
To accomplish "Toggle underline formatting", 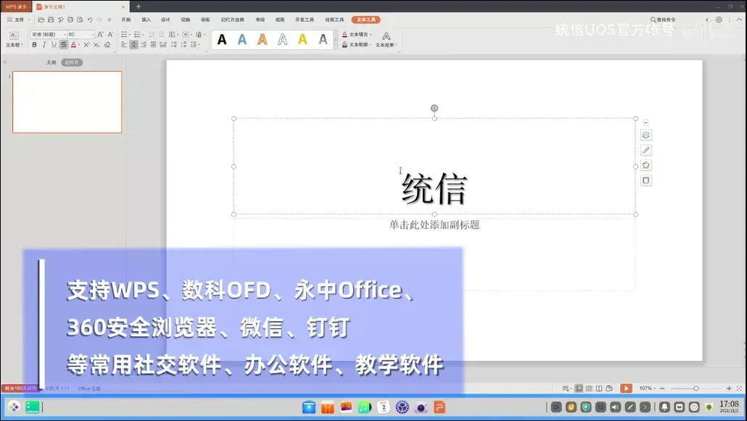I will pyautogui.click(x=54, y=45).
